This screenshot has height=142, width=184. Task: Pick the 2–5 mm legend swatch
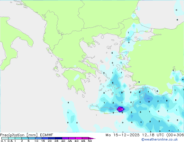[x=25, y=138]
